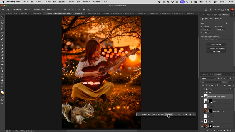Image resolution: width=235 pixels, height=132 pixels.
Task: Open the フィルター menu
Action: click(70, 2)
